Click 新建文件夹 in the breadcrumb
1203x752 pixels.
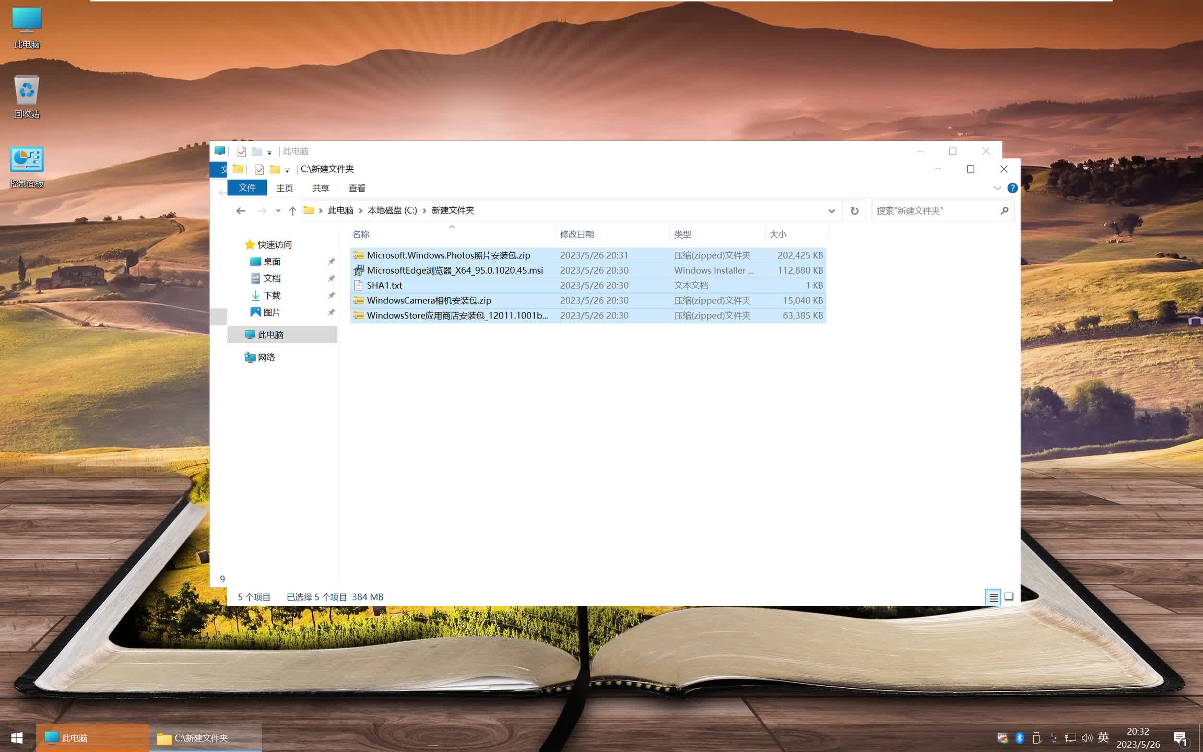pos(453,210)
